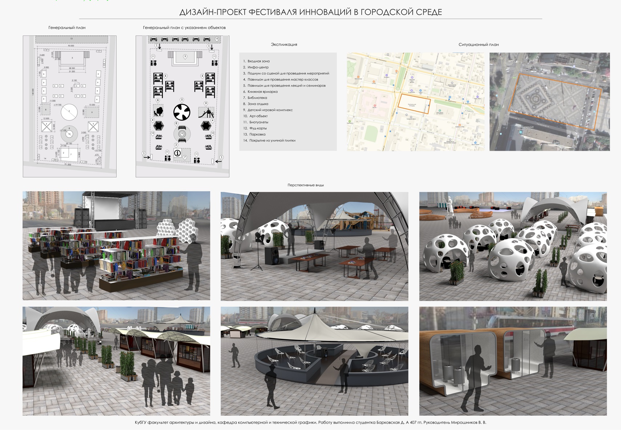Click heading "Генеральный план с указанием объектов"
The image size is (621, 430).
pyautogui.click(x=184, y=28)
